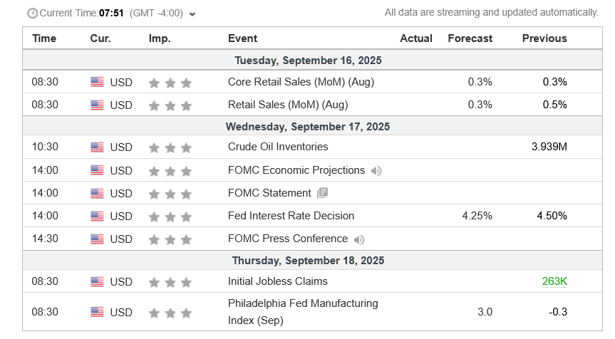This screenshot has width=615, height=339.
Task: Click the green 263K previous value
Action: (554, 281)
